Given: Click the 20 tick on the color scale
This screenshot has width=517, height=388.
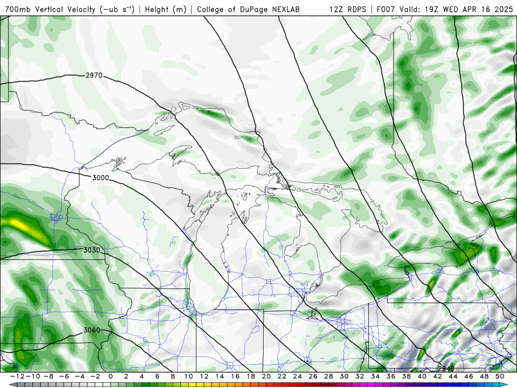Looking at the screenshot, I should click(266, 376).
